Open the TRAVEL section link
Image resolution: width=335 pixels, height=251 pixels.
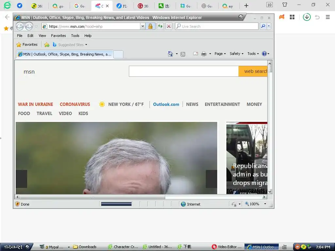44,113
